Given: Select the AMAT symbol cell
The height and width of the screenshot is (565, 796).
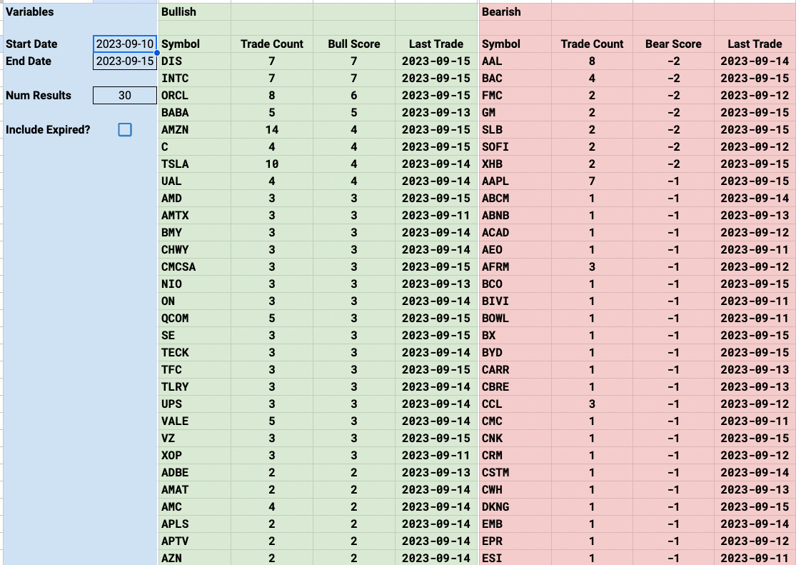Looking at the screenshot, I should [194, 490].
